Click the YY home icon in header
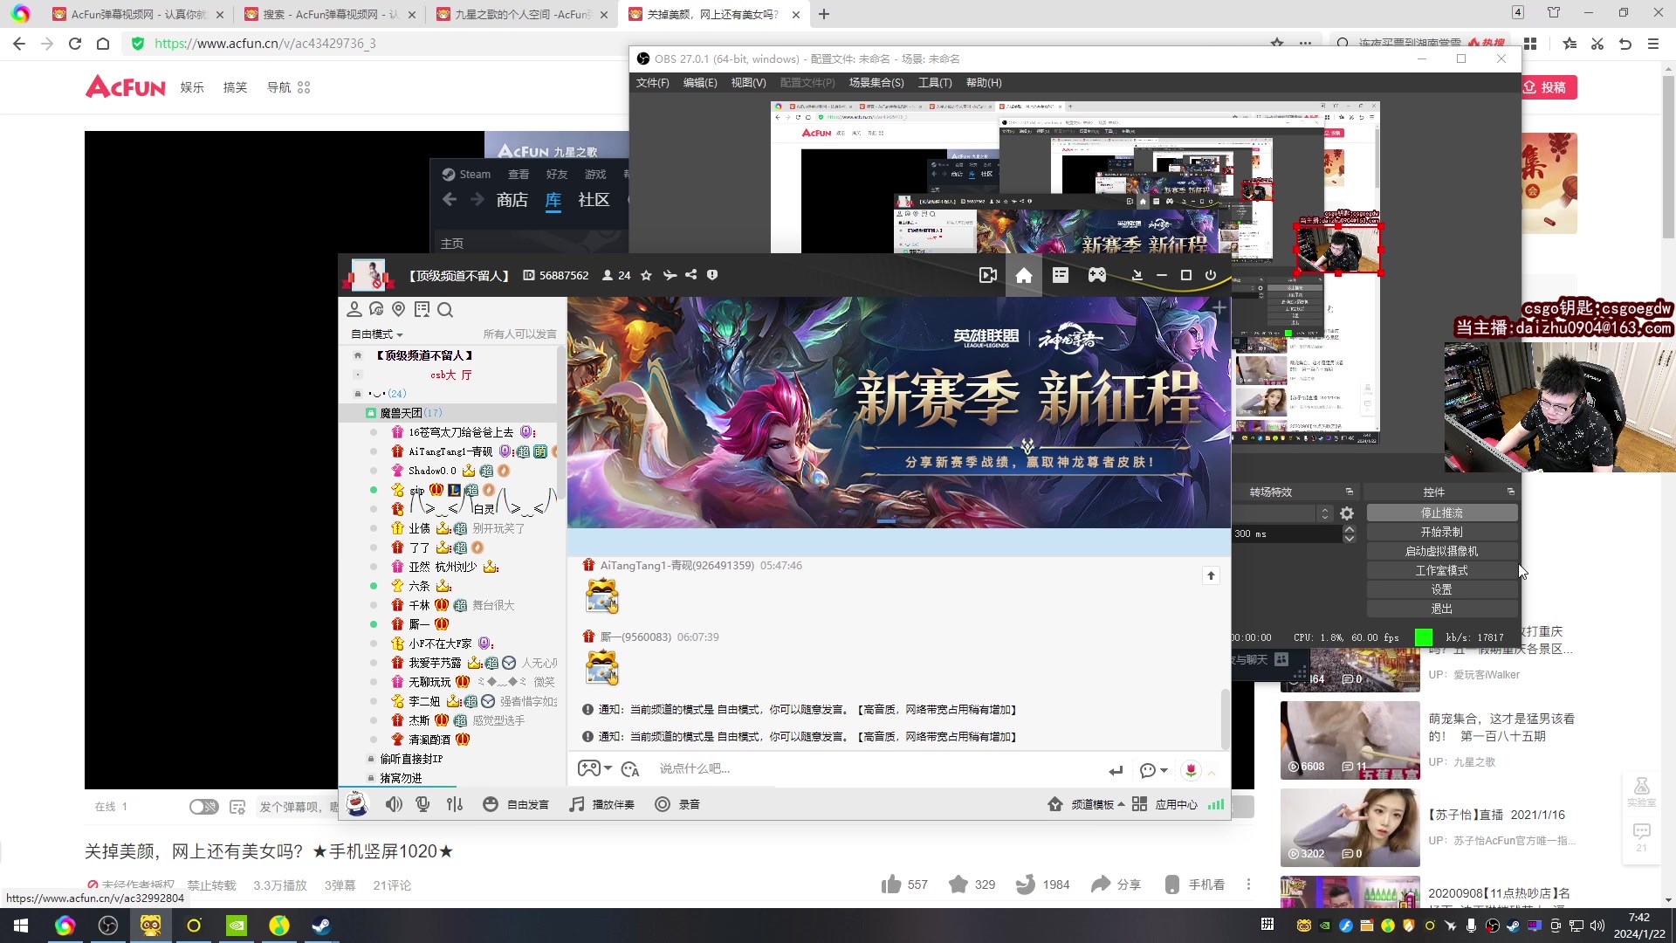This screenshot has width=1676, height=943. [x=1024, y=276]
